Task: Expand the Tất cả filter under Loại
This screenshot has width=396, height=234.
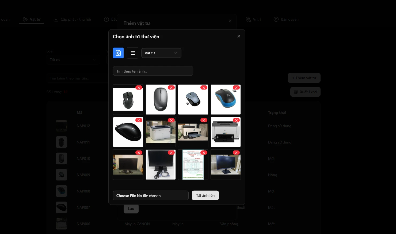Action: [x=73, y=59]
